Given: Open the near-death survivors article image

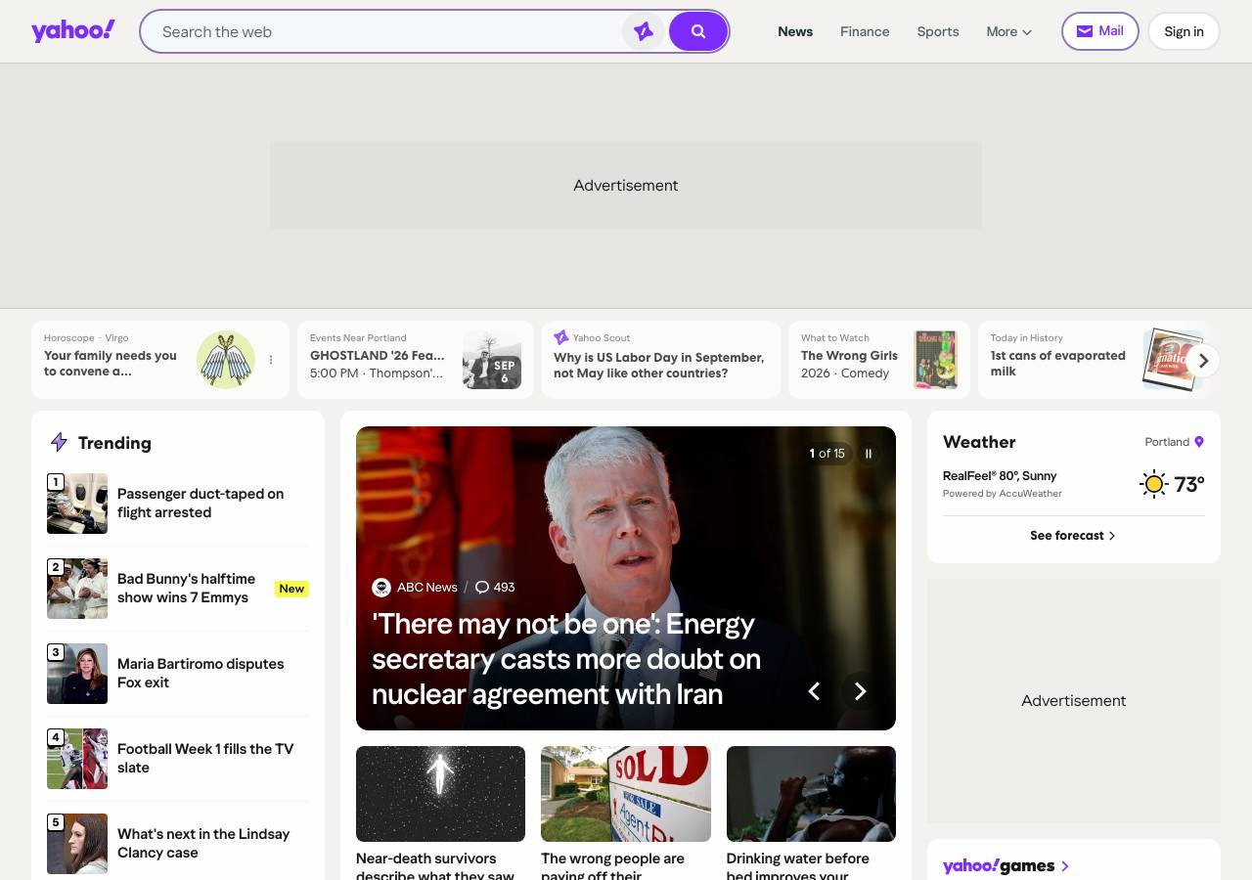Looking at the screenshot, I should point(440,794).
